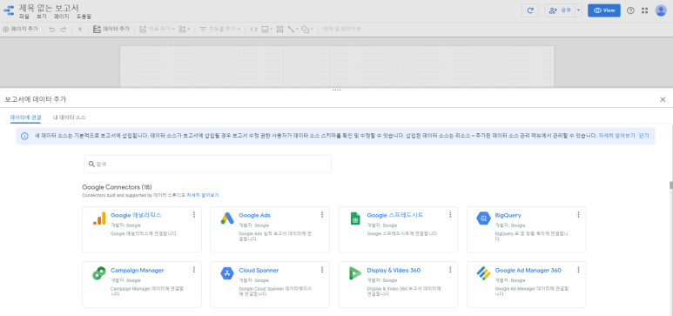The height and width of the screenshot is (316, 673).
Task: Open the Google apps grid icon
Action: tap(644, 10)
